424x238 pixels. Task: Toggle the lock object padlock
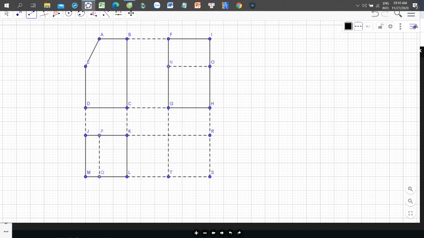(381, 26)
